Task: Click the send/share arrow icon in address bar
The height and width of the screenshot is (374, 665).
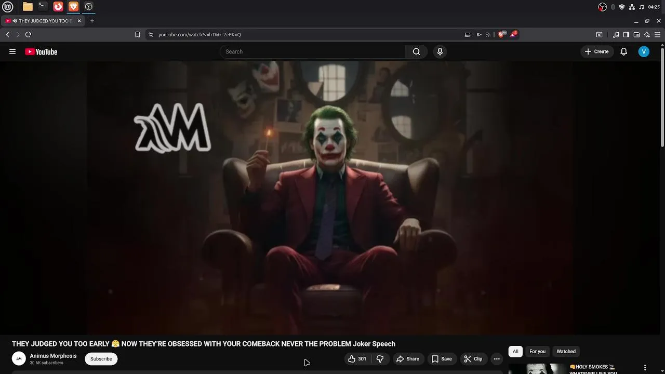Action: [x=479, y=34]
